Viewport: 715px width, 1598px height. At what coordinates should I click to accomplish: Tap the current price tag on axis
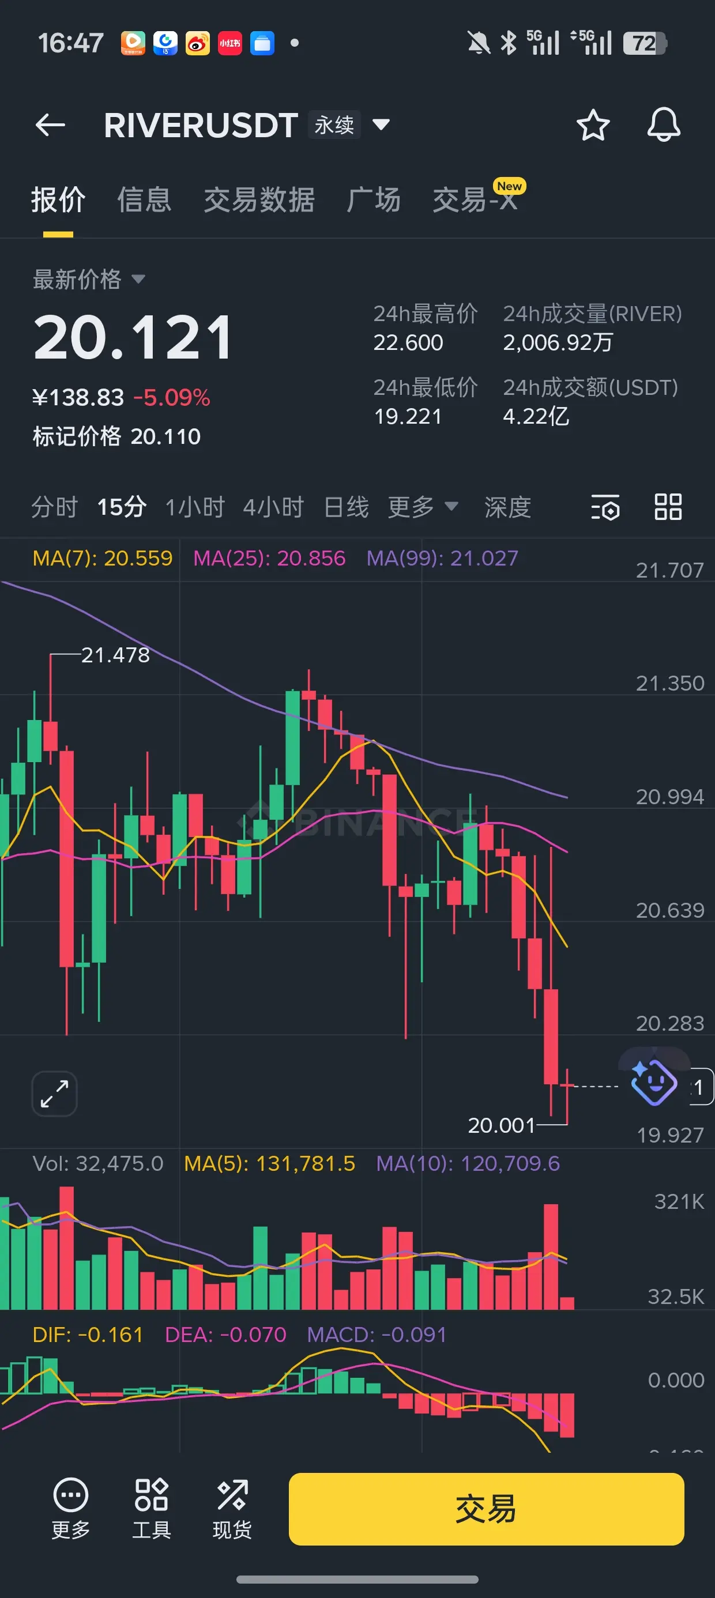click(x=701, y=1086)
